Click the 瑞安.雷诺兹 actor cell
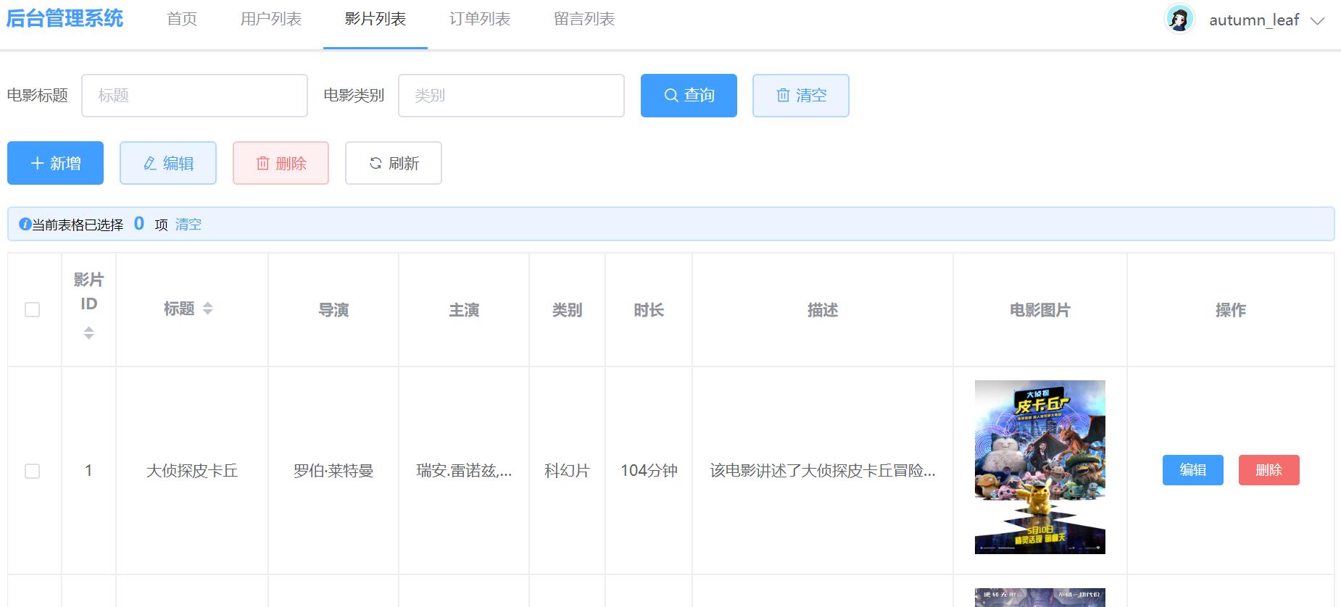Viewport: 1341px width, 607px height. coord(464,471)
